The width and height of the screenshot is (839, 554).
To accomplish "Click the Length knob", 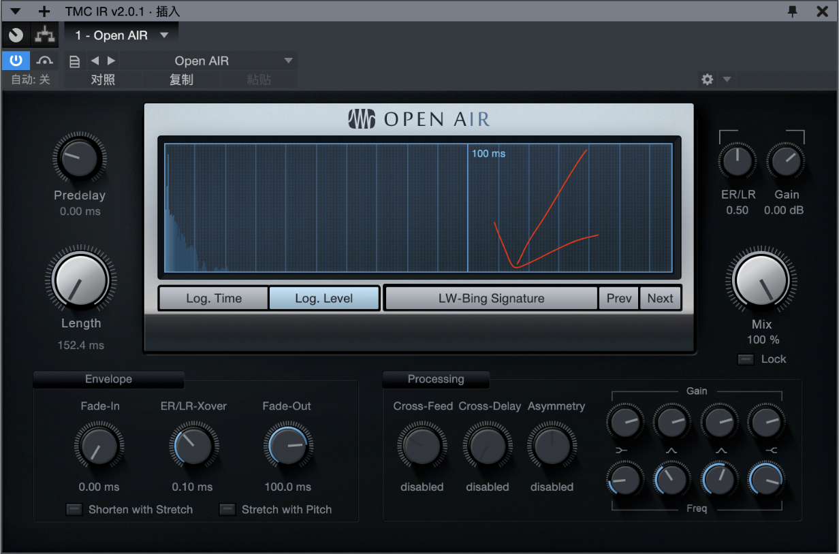I will (80, 280).
